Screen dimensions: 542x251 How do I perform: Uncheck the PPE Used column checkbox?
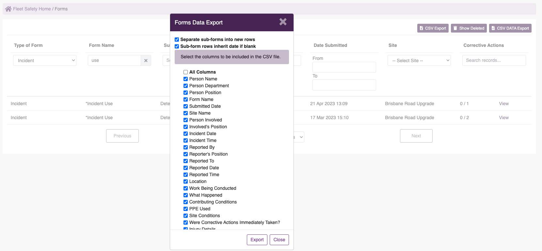(x=185, y=209)
